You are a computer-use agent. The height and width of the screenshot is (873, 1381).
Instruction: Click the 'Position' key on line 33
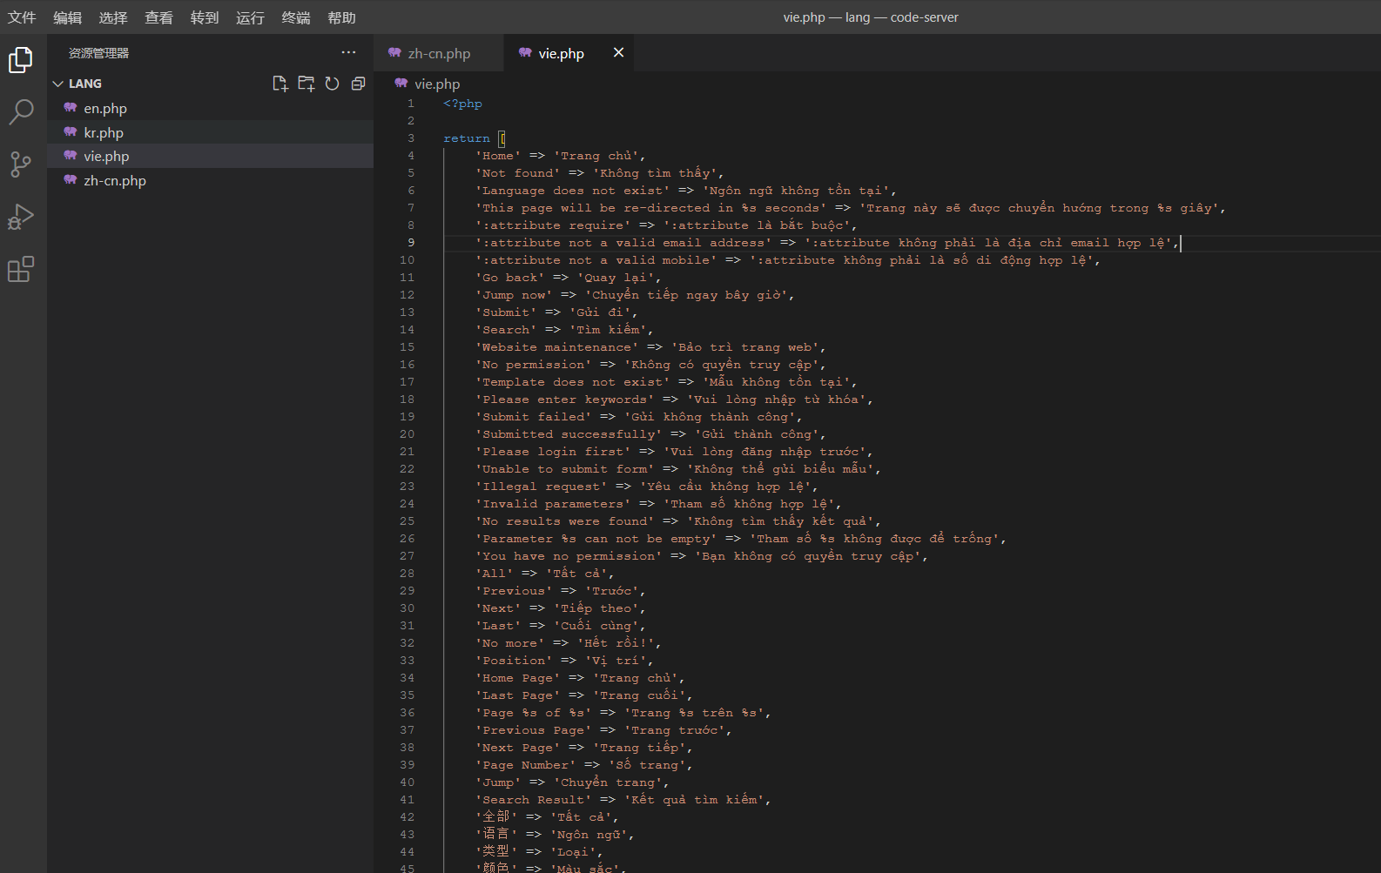514,661
